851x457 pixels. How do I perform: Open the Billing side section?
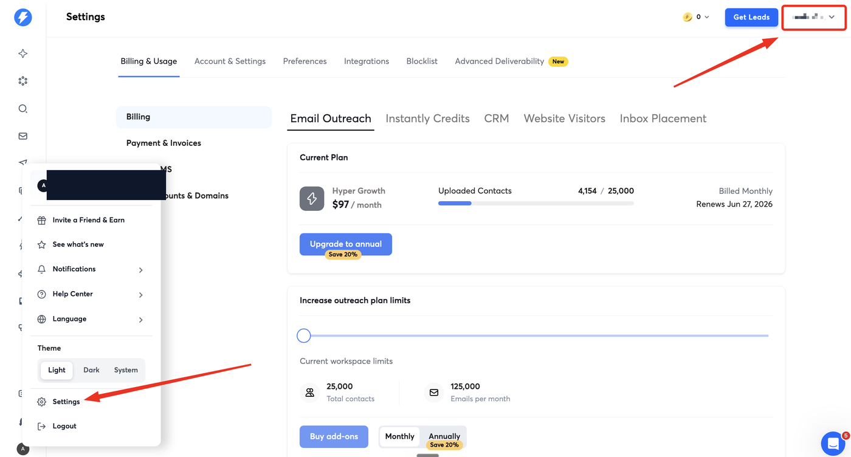(194, 117)
